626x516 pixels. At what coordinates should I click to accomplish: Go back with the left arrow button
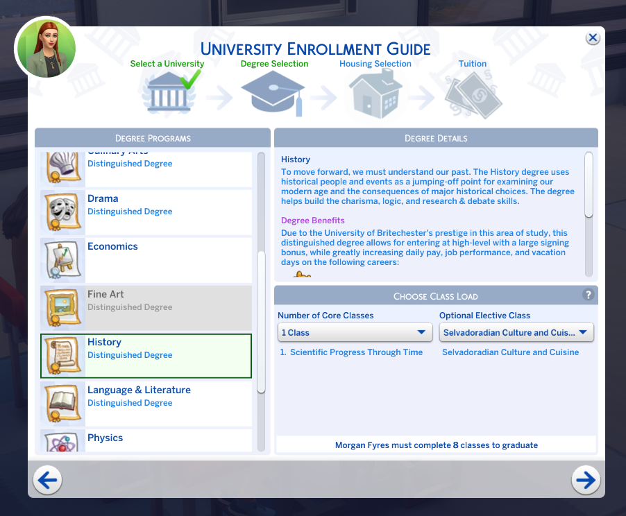click(47, 480)
